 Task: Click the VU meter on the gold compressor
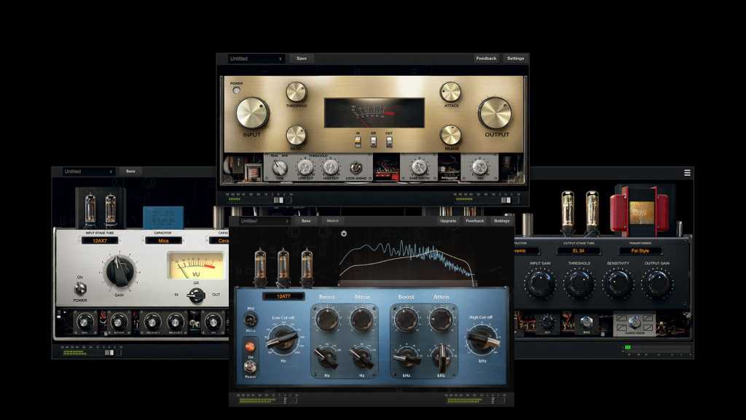click(x=374, y=112)
